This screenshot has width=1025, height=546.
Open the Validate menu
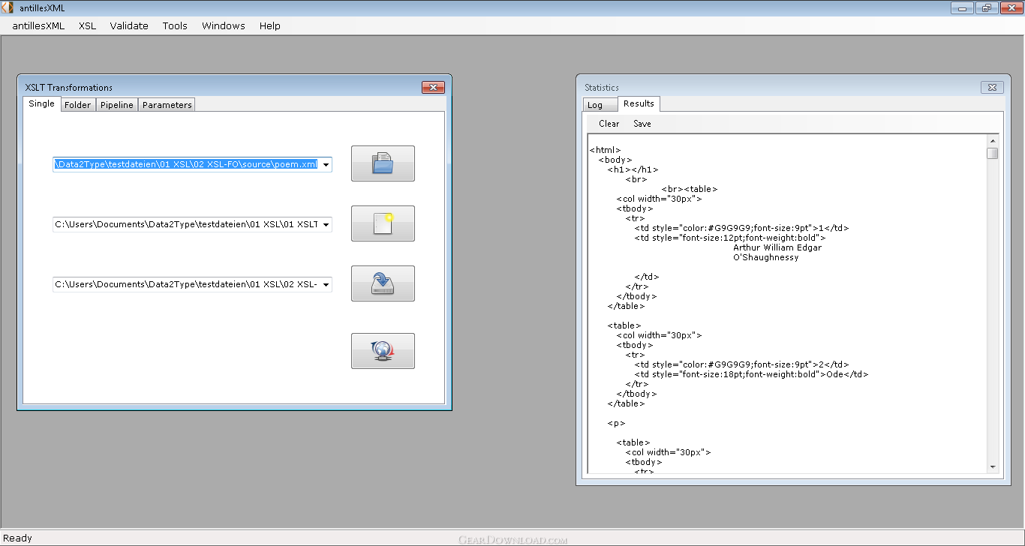point(129,25)
